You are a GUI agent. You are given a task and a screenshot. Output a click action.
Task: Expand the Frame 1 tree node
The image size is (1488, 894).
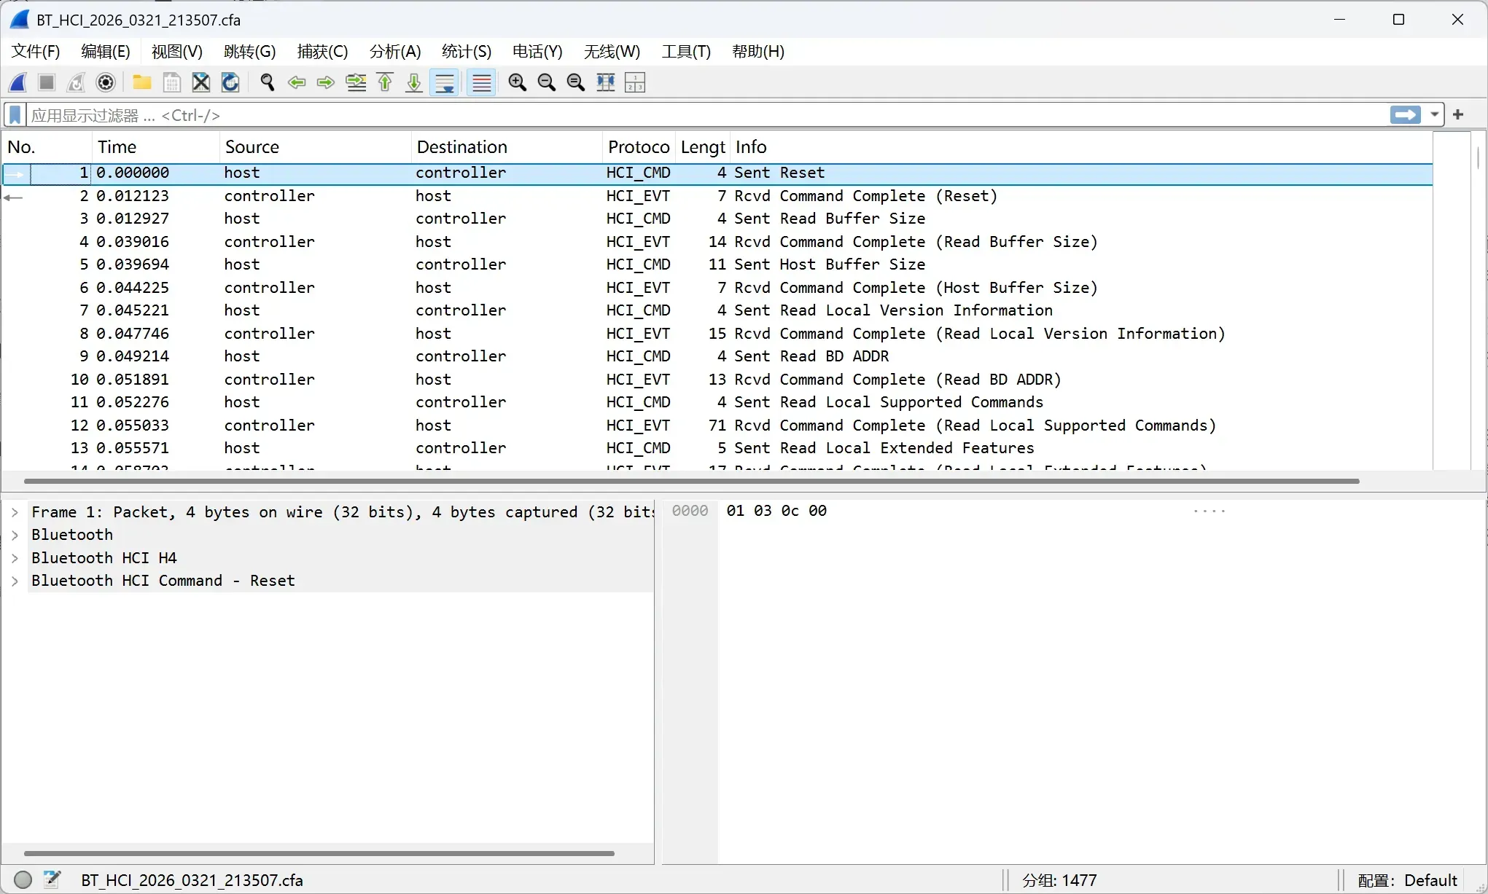[15, 512]
